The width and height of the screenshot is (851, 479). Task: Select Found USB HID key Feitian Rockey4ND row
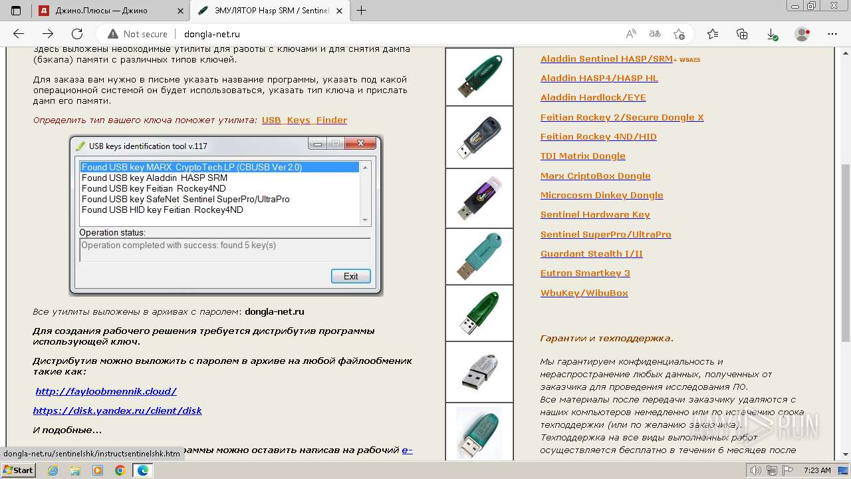click(219, 210)
